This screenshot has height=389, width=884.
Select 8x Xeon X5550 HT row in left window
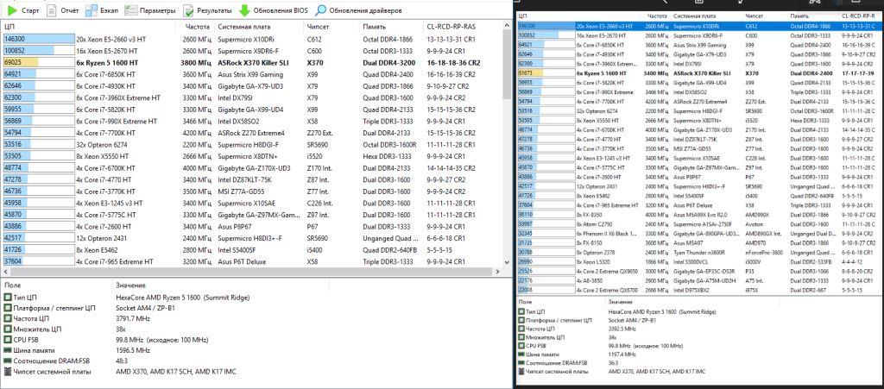click(x=252, y=156)
